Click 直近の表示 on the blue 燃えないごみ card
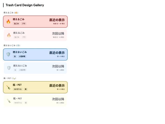 (57, 53)
